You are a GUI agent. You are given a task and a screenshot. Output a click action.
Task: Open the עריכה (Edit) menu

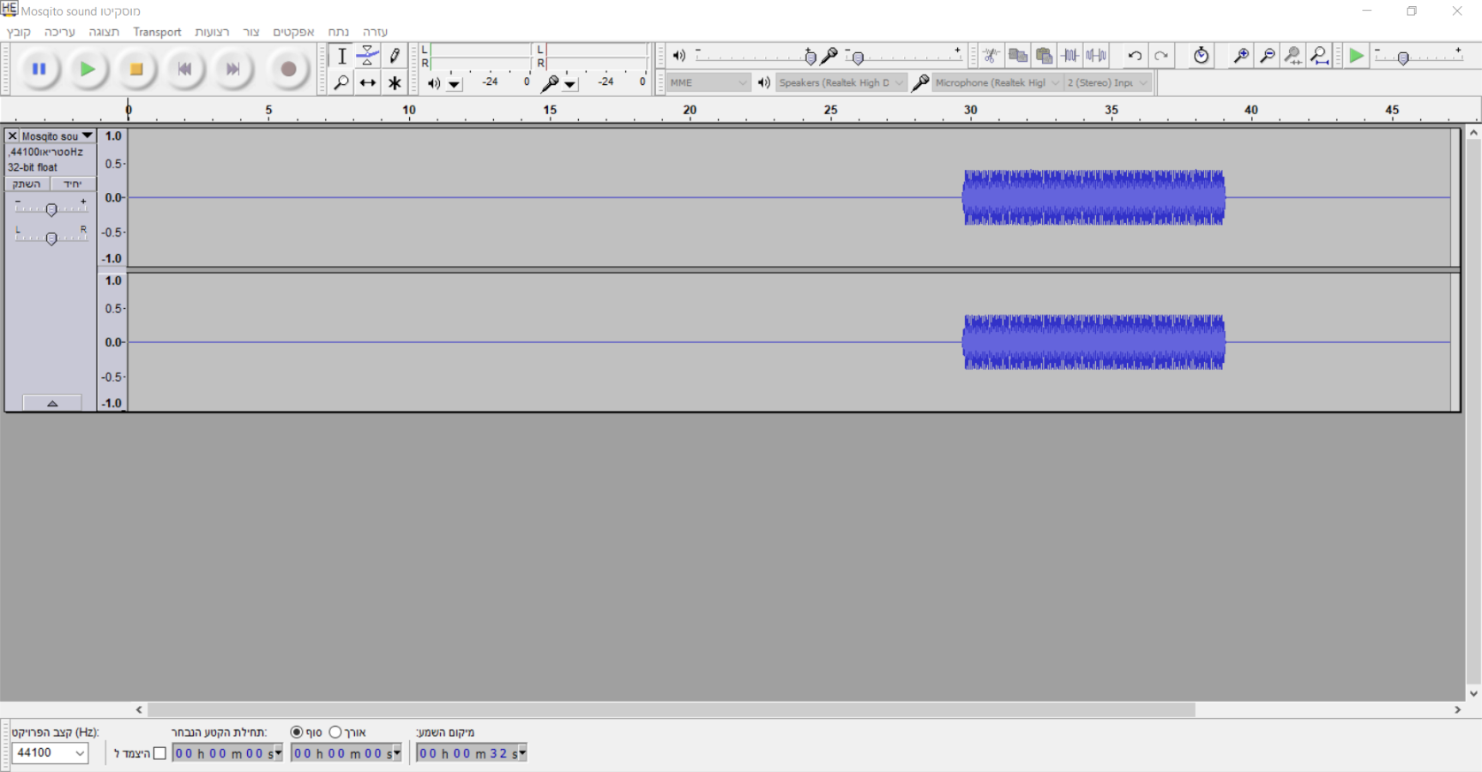[x=60, y=32]
